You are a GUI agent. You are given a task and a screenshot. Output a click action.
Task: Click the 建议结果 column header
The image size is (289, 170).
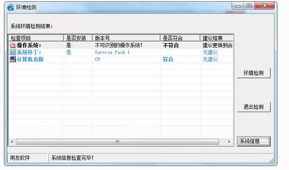(x=217, y=38)
